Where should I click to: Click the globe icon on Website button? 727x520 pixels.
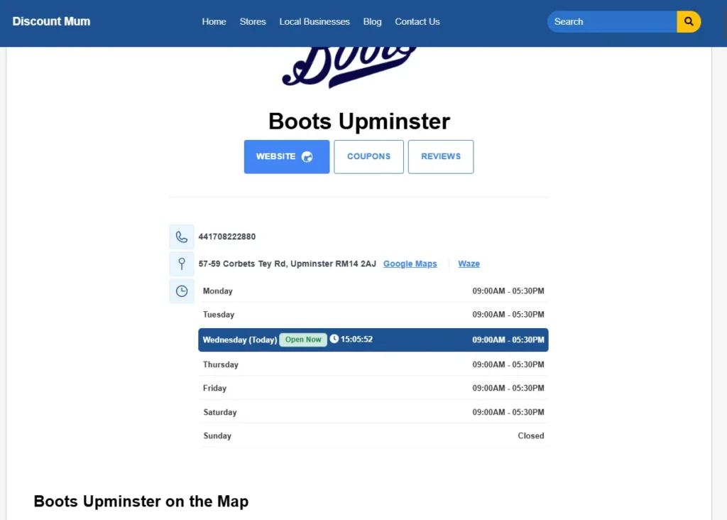(307, 157)
